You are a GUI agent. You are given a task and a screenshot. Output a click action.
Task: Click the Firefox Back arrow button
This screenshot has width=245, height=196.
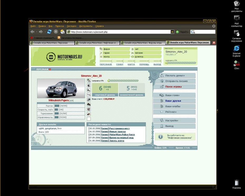[32, 32]
